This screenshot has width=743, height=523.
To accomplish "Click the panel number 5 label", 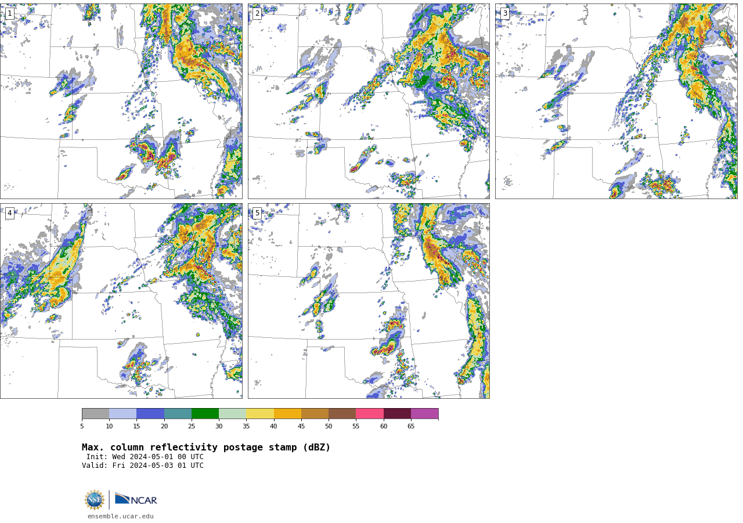I will [x=257, y=213].
